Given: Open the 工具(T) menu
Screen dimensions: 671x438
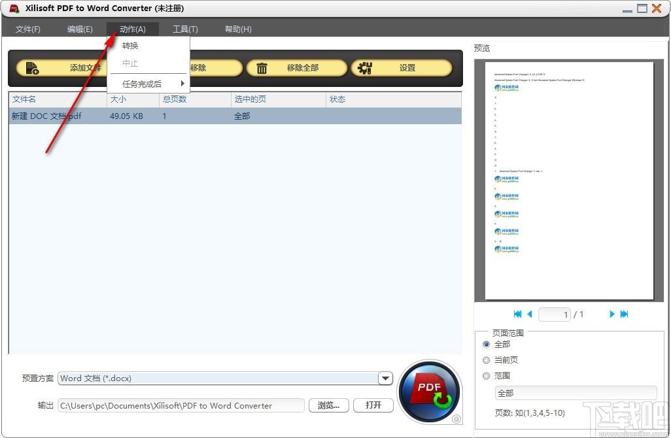Looking at the screenshot, I should [185, 29].
